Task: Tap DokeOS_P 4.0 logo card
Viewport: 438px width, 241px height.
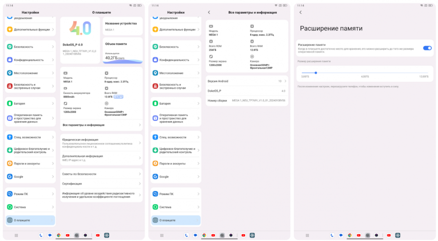Action: 80,40
